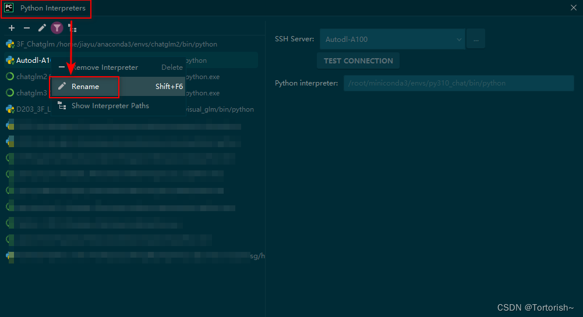583x317 pixels.
Task: Click the conda ring icon beside chatglm3
Action: [x=10, y=93]
